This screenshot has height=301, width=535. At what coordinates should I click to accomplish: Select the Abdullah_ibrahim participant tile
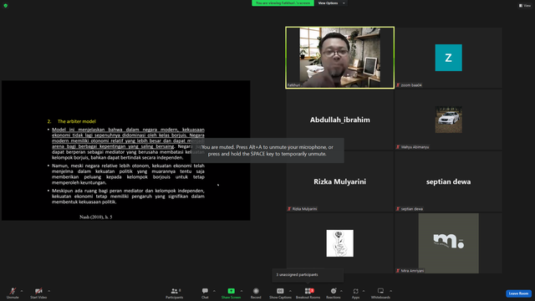click(340, 120)
